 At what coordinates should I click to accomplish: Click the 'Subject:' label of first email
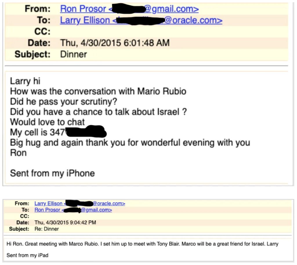coord(32,54)
